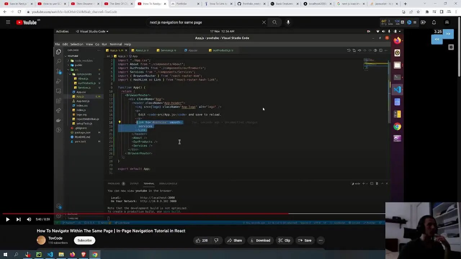Go to the YouTube home logo
461x259 pixels.
[x=26, y=22]
